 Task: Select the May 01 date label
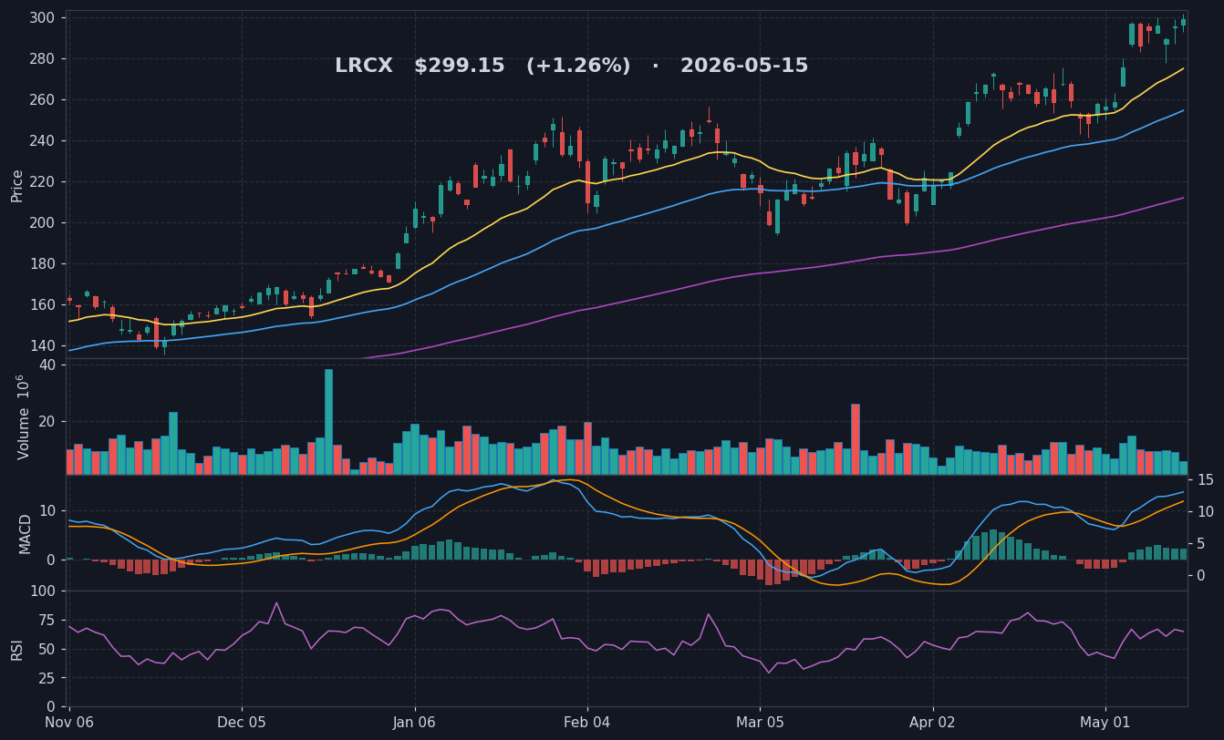(x=1105, y=722)
